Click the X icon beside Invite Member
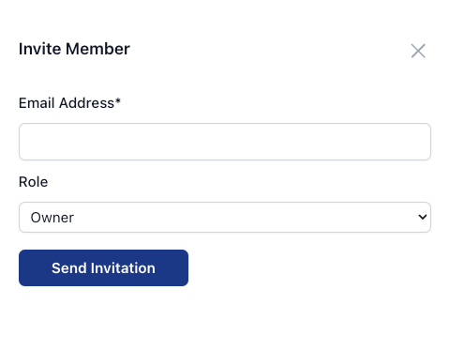Viewport: 449px width, 350px height. coord(418,51)
